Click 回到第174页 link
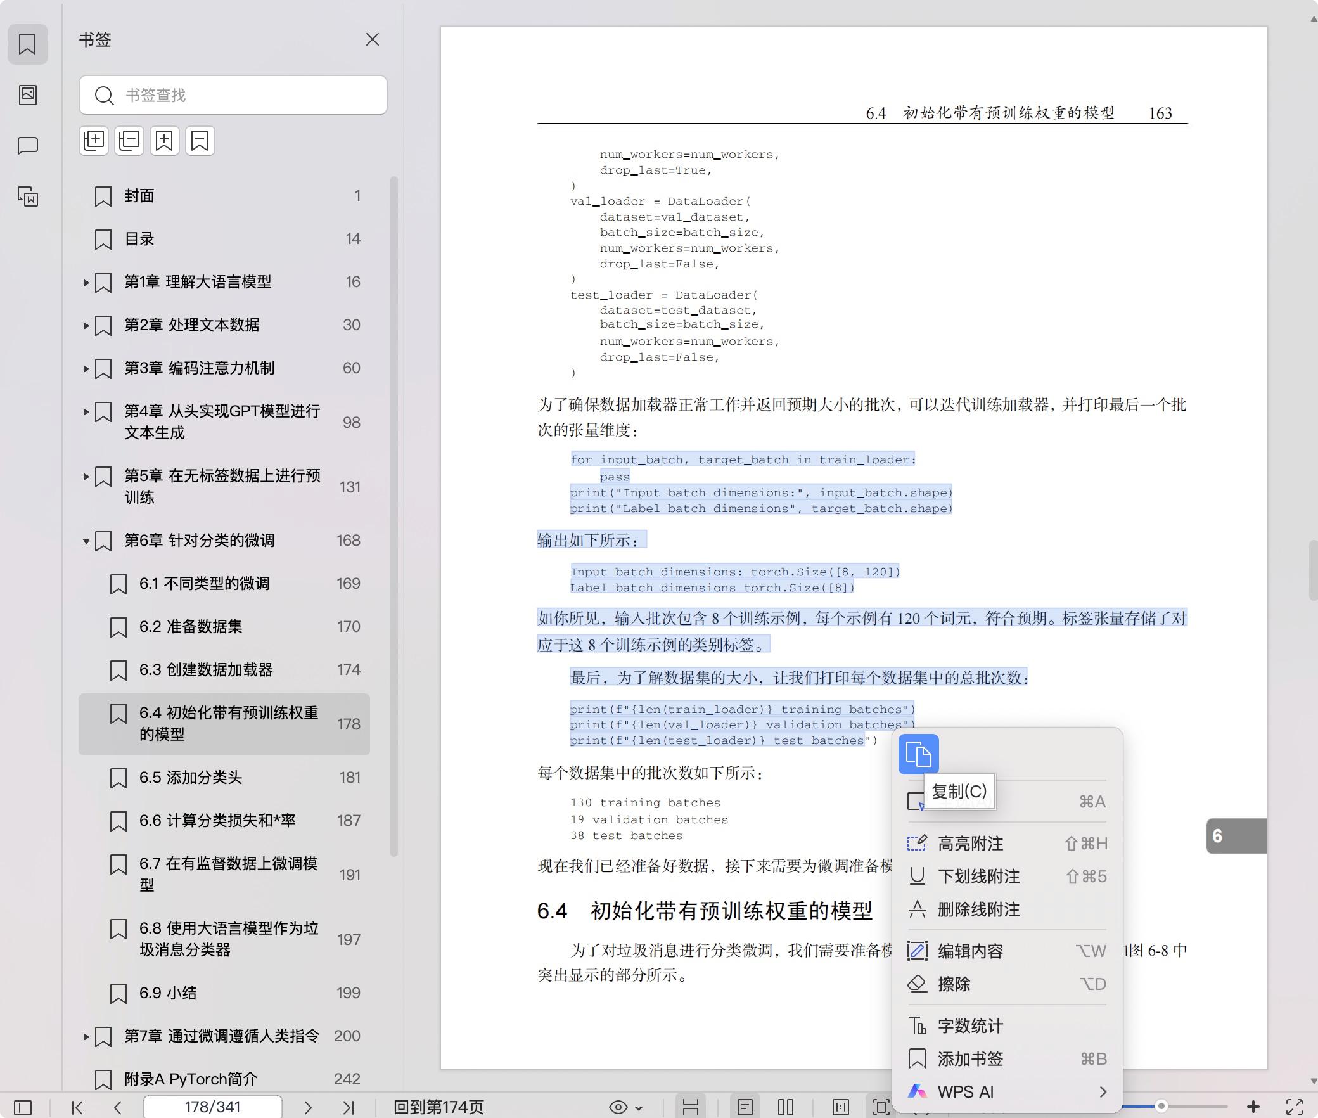 coord(438,1107)
